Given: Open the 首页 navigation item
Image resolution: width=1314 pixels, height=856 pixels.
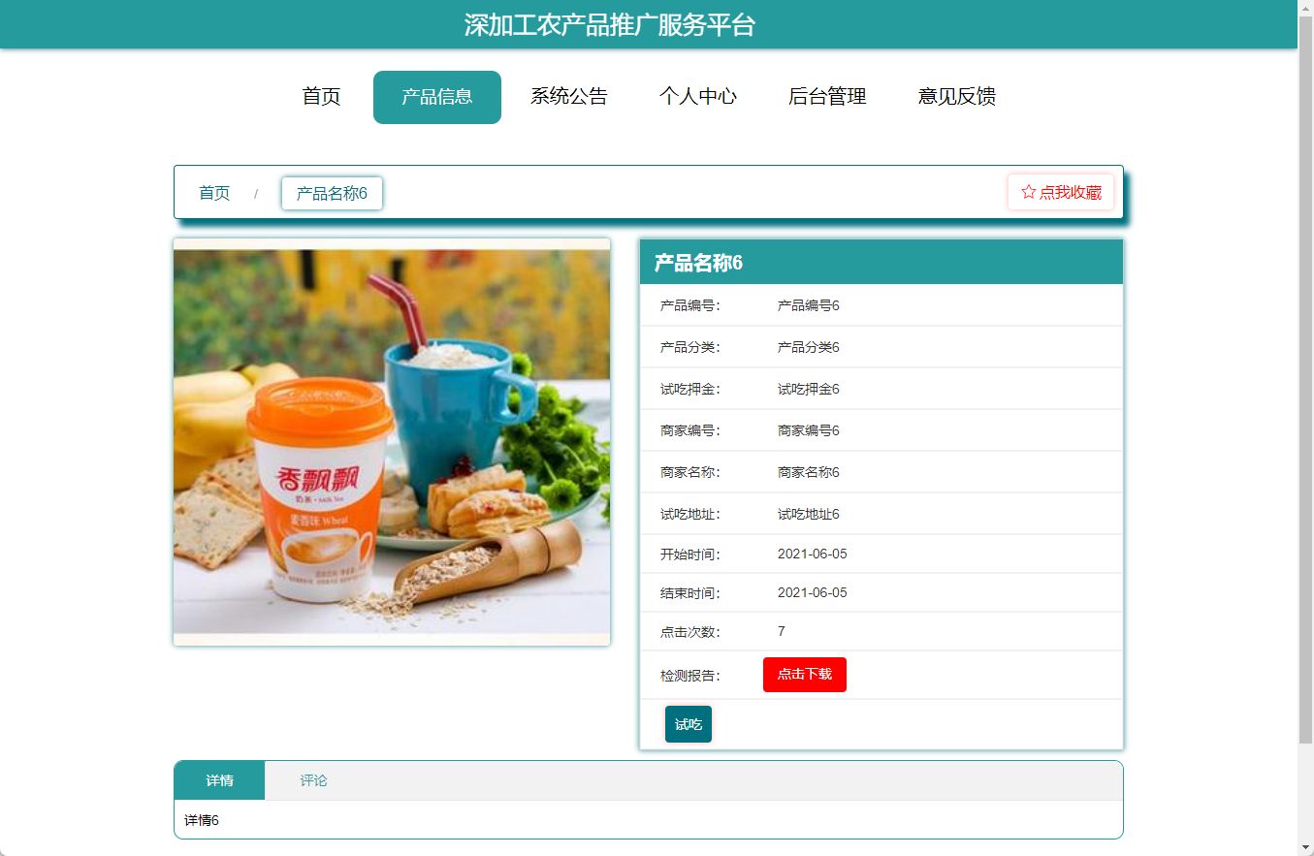Looking at the screenshot, I should (320, 96).
